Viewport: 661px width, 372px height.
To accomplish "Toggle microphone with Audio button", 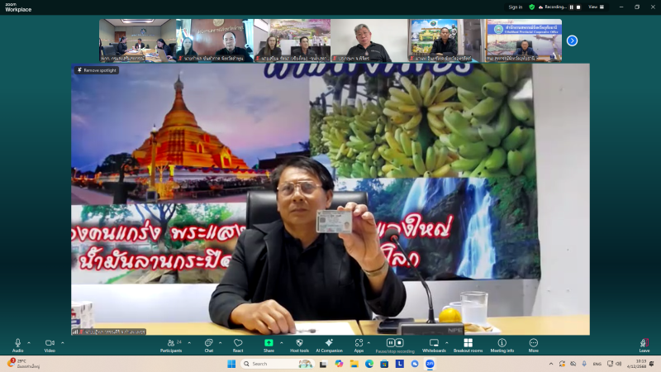I will 17,343.
